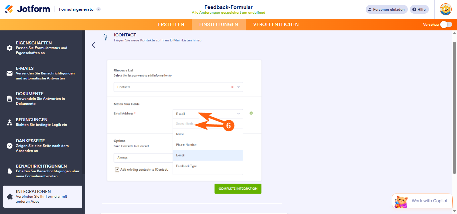Expand the Formulargenerator dropdown
Viewport: 457px width, 214px height.
(x=98, y=9)
